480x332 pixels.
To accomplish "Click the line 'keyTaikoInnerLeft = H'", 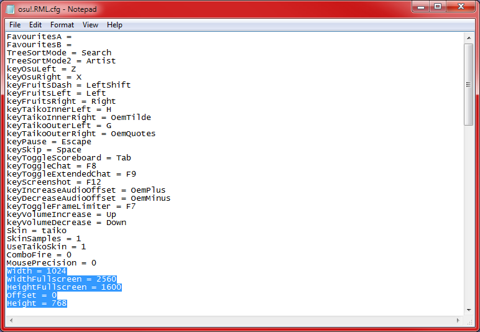I will (x=59, y=109).
